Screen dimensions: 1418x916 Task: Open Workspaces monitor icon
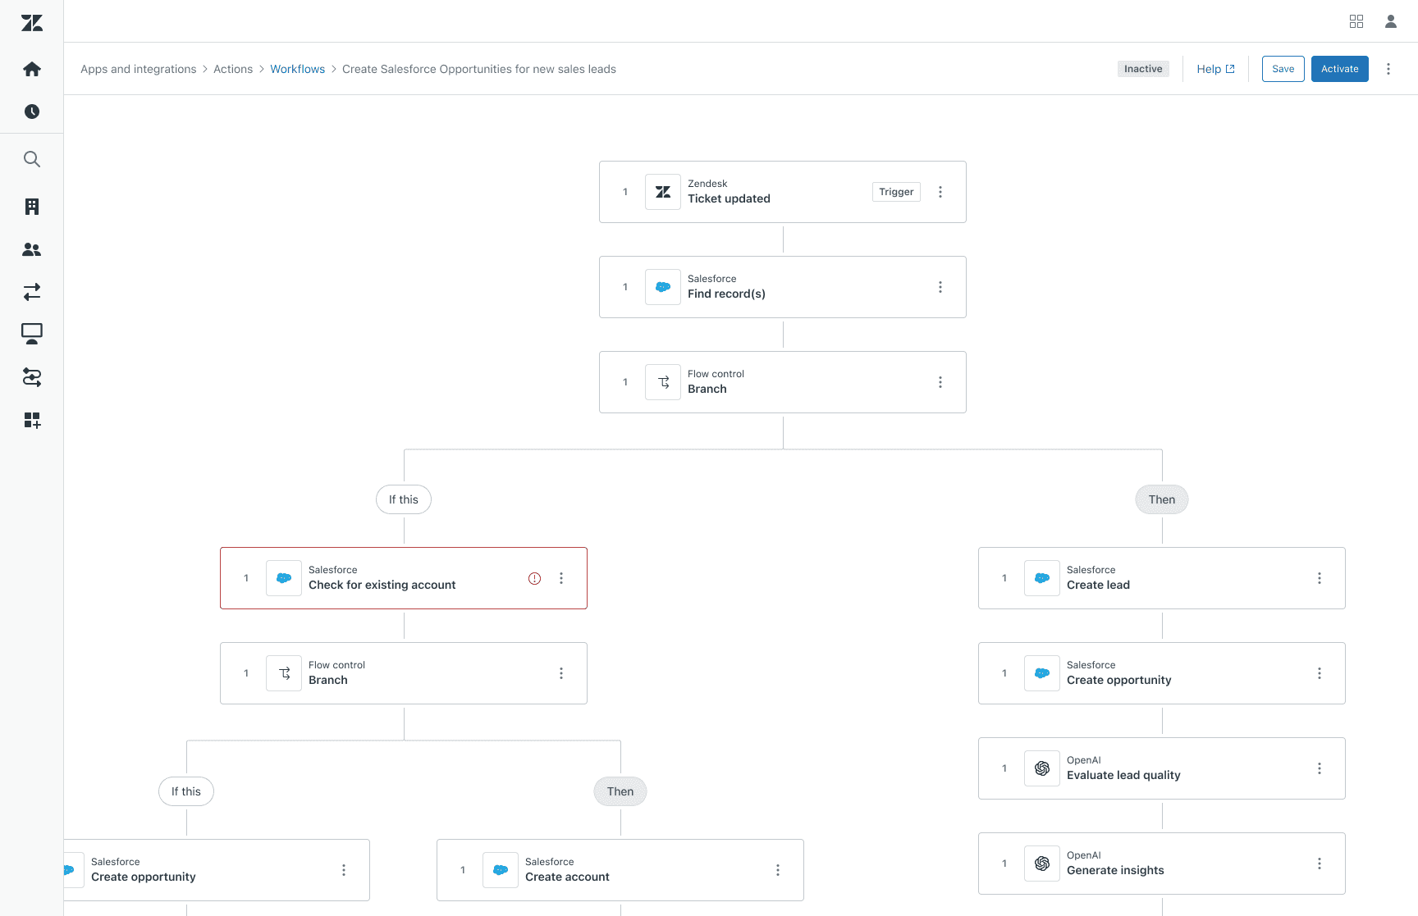[x=32, y=334]
